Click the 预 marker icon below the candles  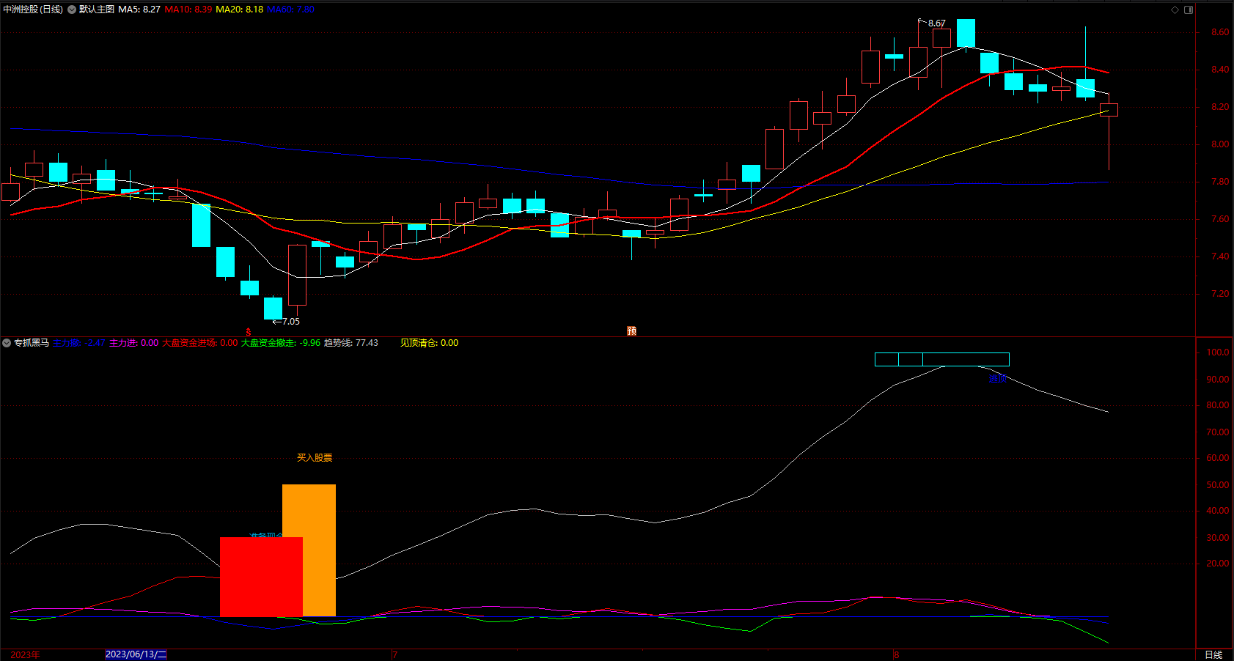coord(631,331)
